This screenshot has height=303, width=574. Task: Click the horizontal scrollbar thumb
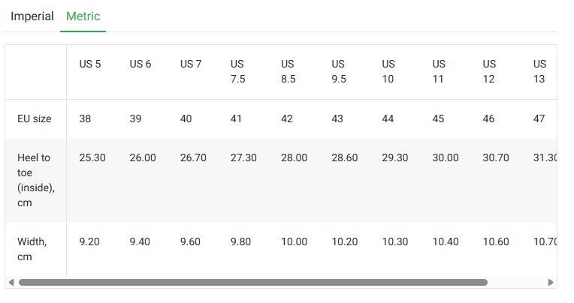coord(253,282)
